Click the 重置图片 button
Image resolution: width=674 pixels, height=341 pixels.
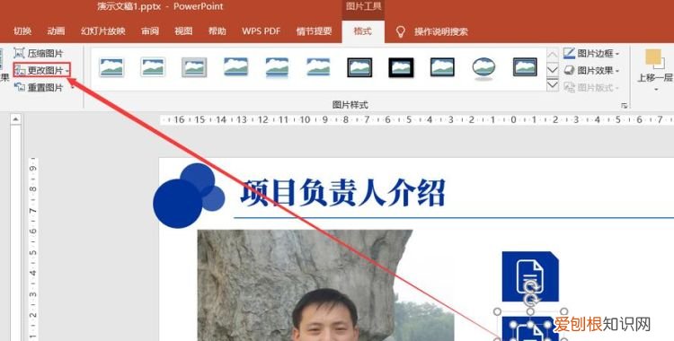tap(39, 87)
